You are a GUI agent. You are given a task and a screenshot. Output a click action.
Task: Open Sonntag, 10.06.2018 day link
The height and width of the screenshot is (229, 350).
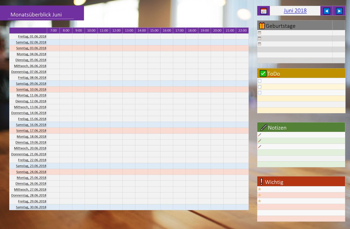[31, 89]
